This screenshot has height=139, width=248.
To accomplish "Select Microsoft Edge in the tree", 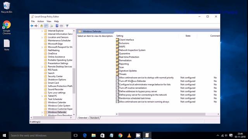I will click(x=55, y=44).
